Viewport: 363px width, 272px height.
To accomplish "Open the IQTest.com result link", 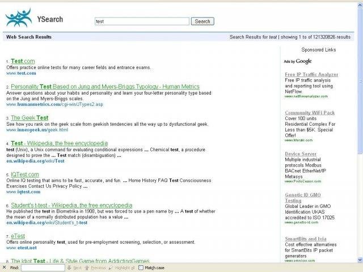I will coord(25,174).
